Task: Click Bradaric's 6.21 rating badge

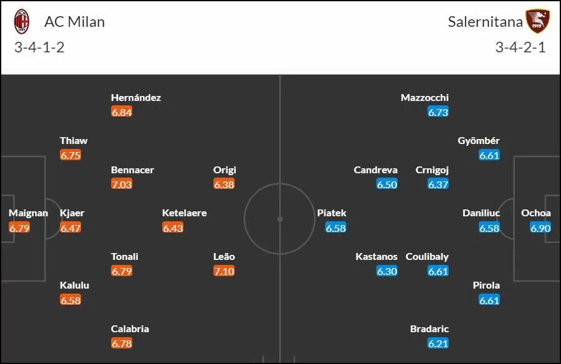Action: 438,343
